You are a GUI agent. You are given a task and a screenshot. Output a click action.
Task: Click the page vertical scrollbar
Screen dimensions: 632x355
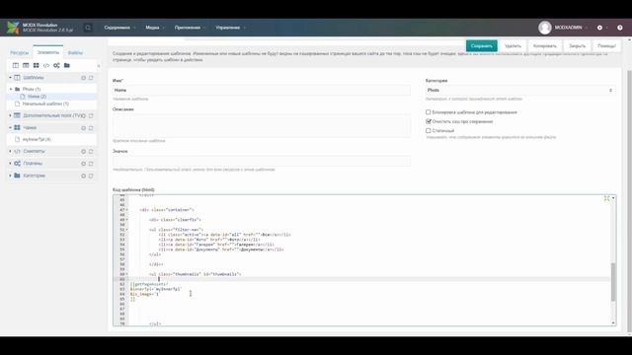629,201
